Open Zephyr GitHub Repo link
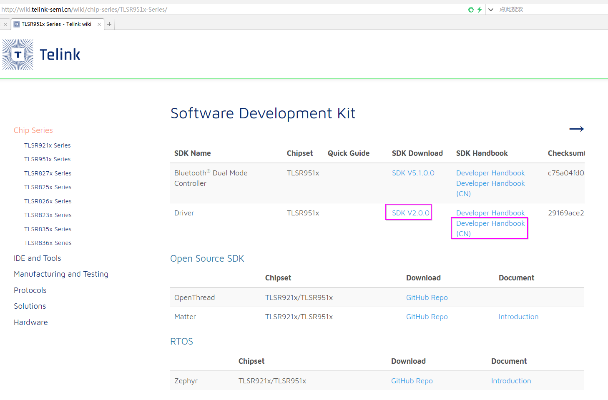Screen dimensions: 608x400 (x=412, y=381)
